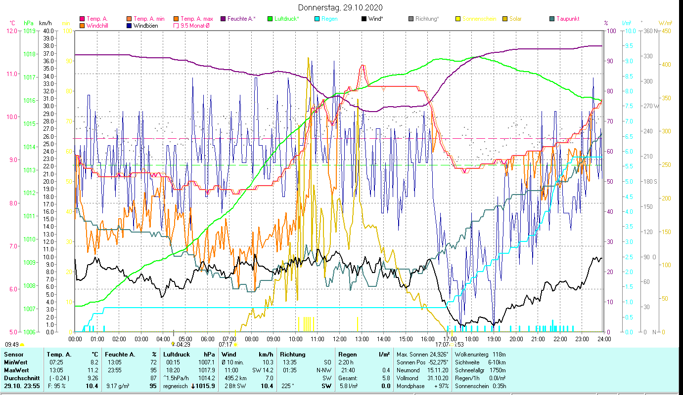Click the maximum temperature value 11.2

coord(93,370)
